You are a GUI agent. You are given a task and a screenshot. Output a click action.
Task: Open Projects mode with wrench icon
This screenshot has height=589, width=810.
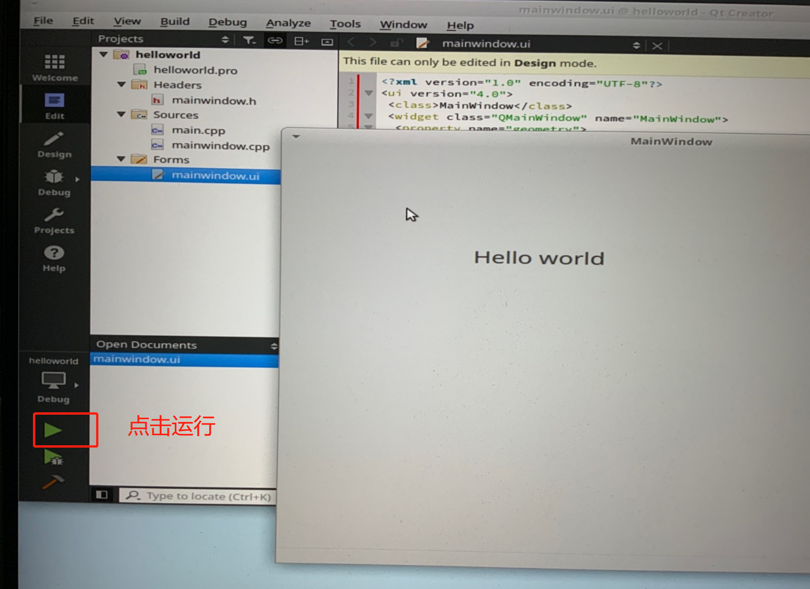(x=54, y=221)
